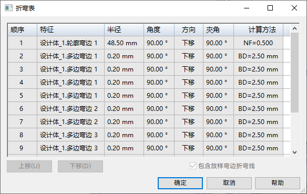
Task: Click the vertical scrollbar thumb
Action: tap(295, 73)
